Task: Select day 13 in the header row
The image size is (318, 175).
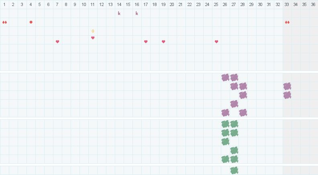Action: (x=110, y=4)
